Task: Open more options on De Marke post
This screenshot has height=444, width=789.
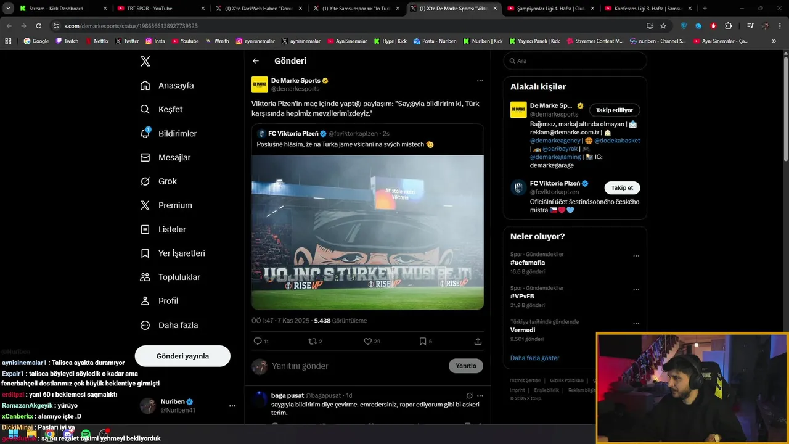Action: tap(480, 81)
